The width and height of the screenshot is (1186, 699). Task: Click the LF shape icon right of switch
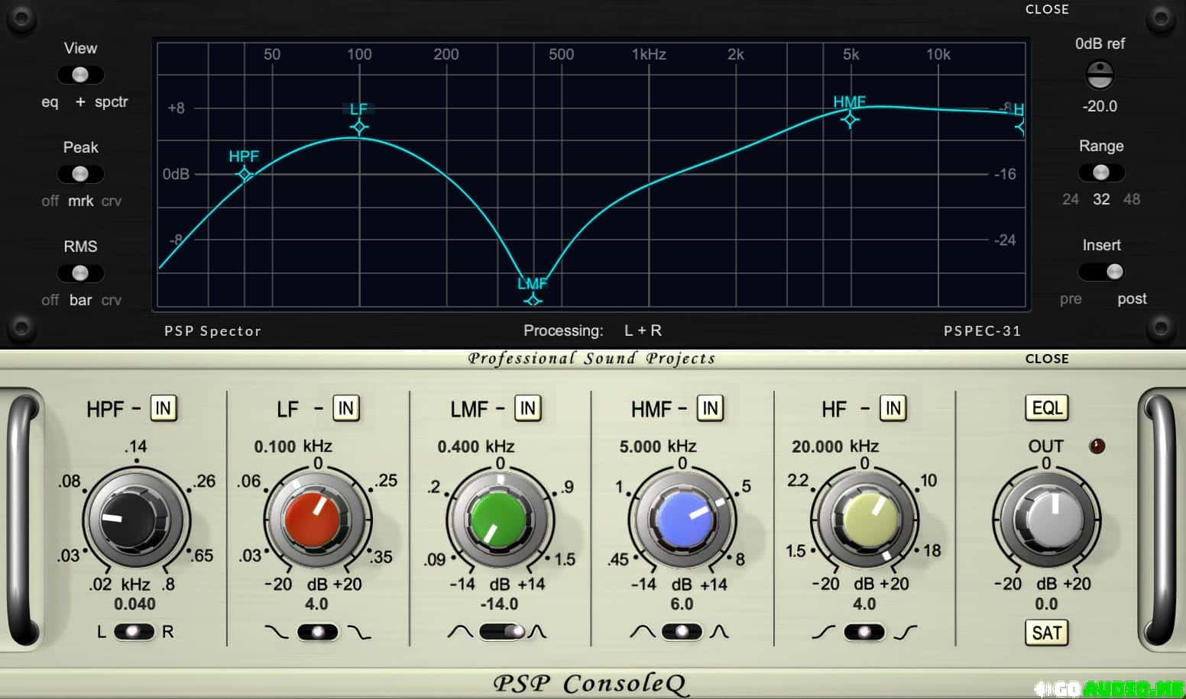coord(359,632)
